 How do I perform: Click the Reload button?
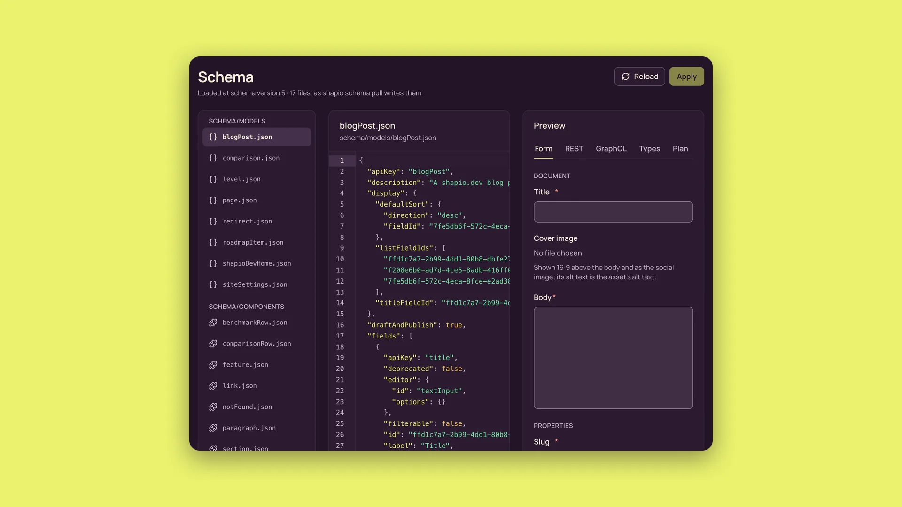coord(639,77)
